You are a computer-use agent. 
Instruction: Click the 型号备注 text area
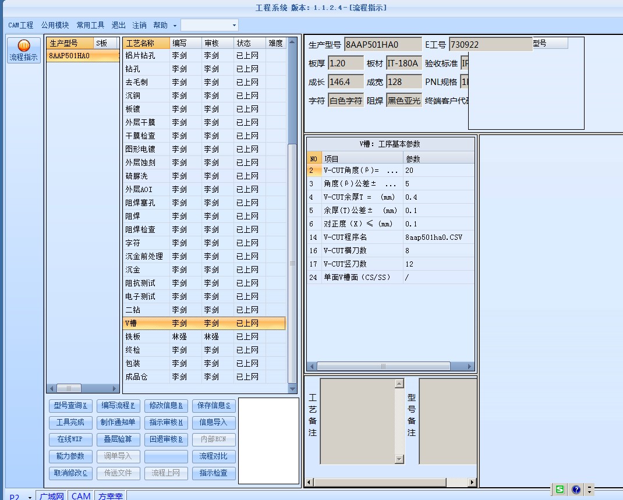[448, 421]
